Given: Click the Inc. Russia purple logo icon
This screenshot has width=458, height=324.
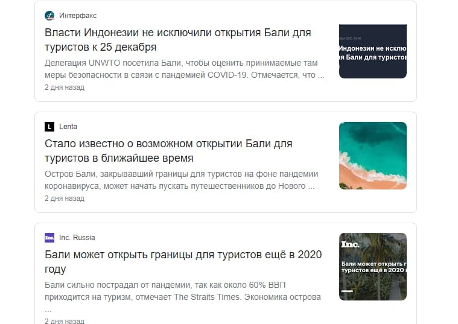Looking at the screenshot, I should [49, 238].
